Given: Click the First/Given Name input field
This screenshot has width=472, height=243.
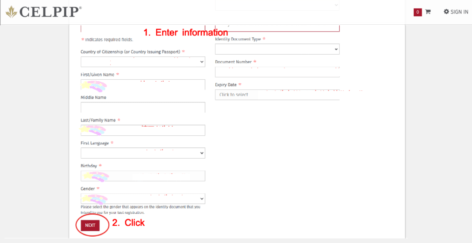Looking at the screenshot, I should click(143, 85).
